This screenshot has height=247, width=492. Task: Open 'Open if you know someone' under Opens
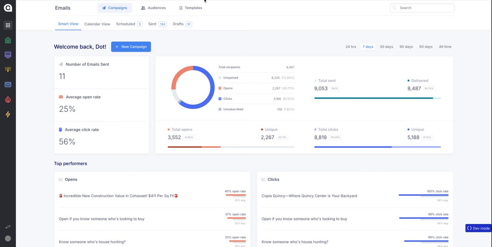click(101, 219)
